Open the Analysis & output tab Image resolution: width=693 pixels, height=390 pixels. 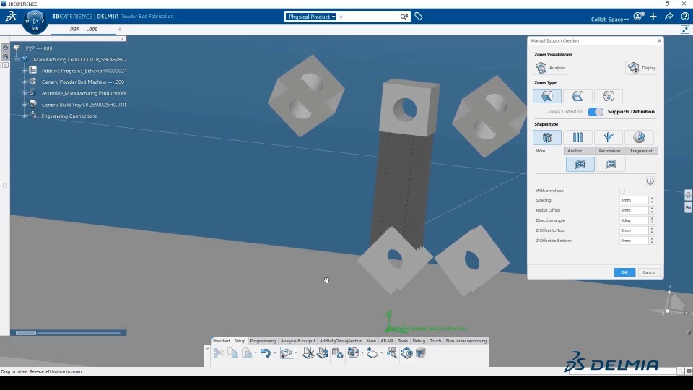[x=298, y=341]
